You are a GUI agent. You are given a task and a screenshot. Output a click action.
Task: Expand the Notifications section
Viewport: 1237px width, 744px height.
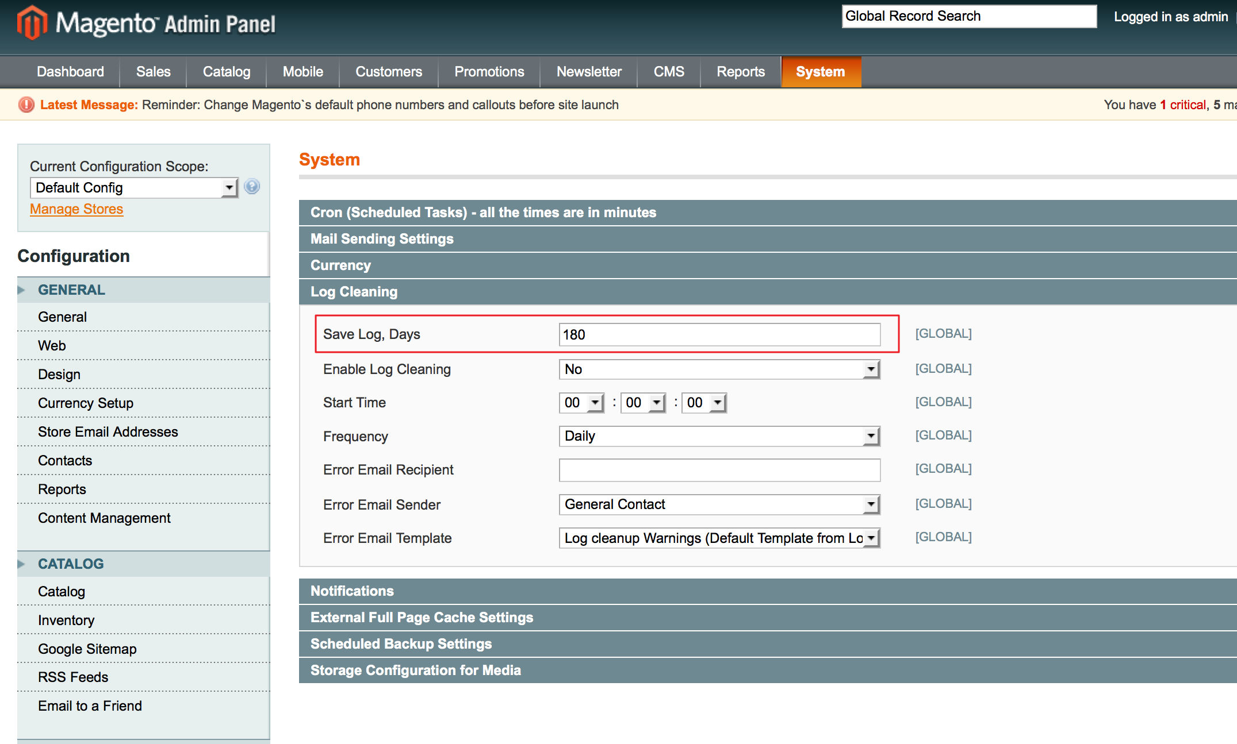(x=351, y=591)
